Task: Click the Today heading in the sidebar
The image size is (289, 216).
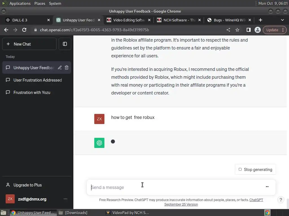Action: point(10,57)
